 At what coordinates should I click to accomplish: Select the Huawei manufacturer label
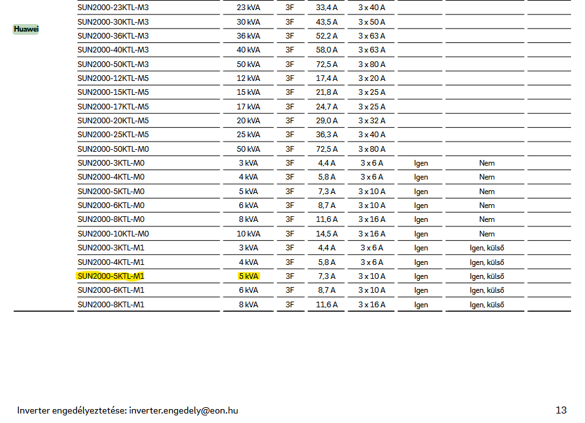(26, 29)
